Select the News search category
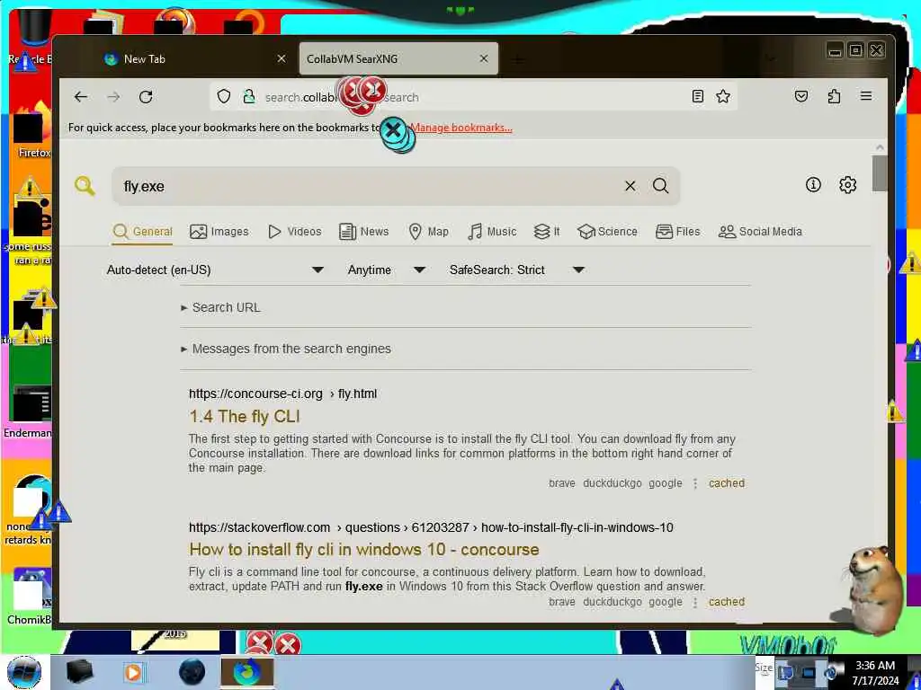The height and width of the screenshot is (690, 921). coord(364,231)
